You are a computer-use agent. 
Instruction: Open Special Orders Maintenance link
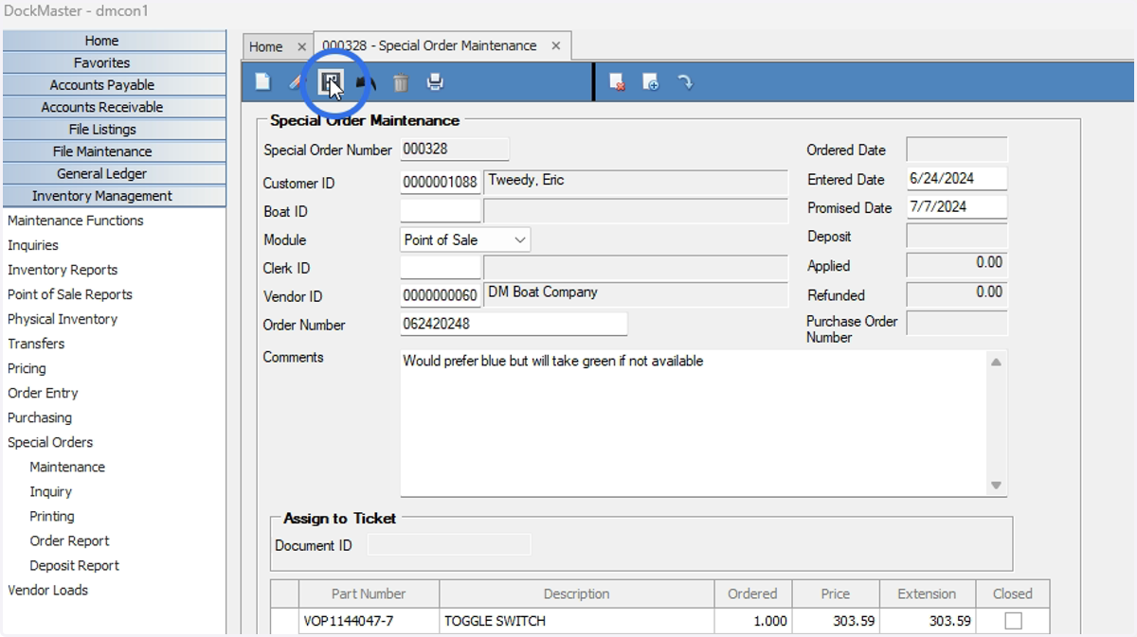[x=67, y=467]
